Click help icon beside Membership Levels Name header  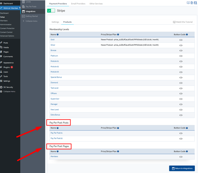pyautogui.click(x=58, y=35)
